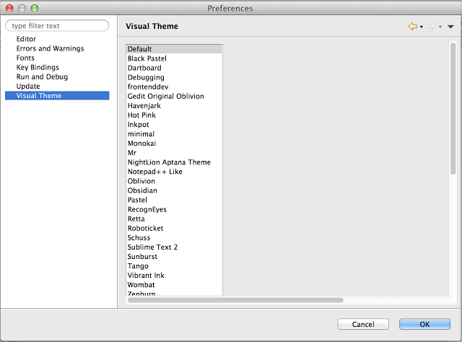Select Fonts preference page
Image resolution: width=462 pixels, height=342 pixels.
click(x=25, y=58)
